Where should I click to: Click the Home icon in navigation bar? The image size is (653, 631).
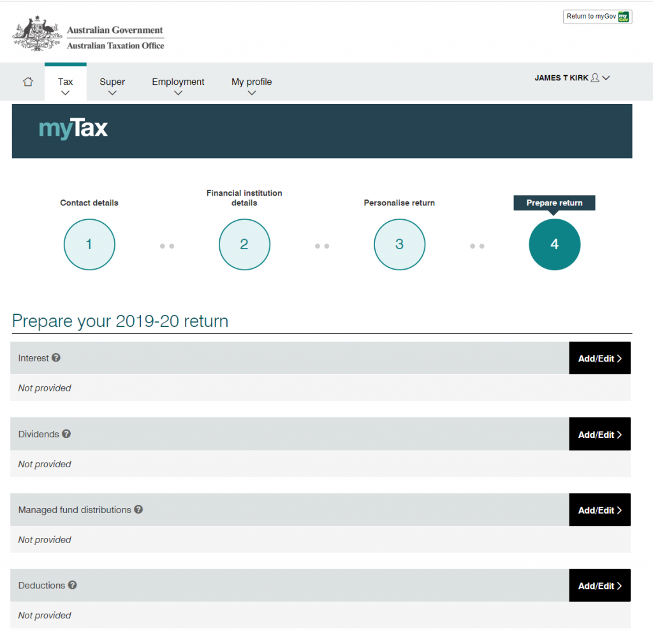[27, 82]
